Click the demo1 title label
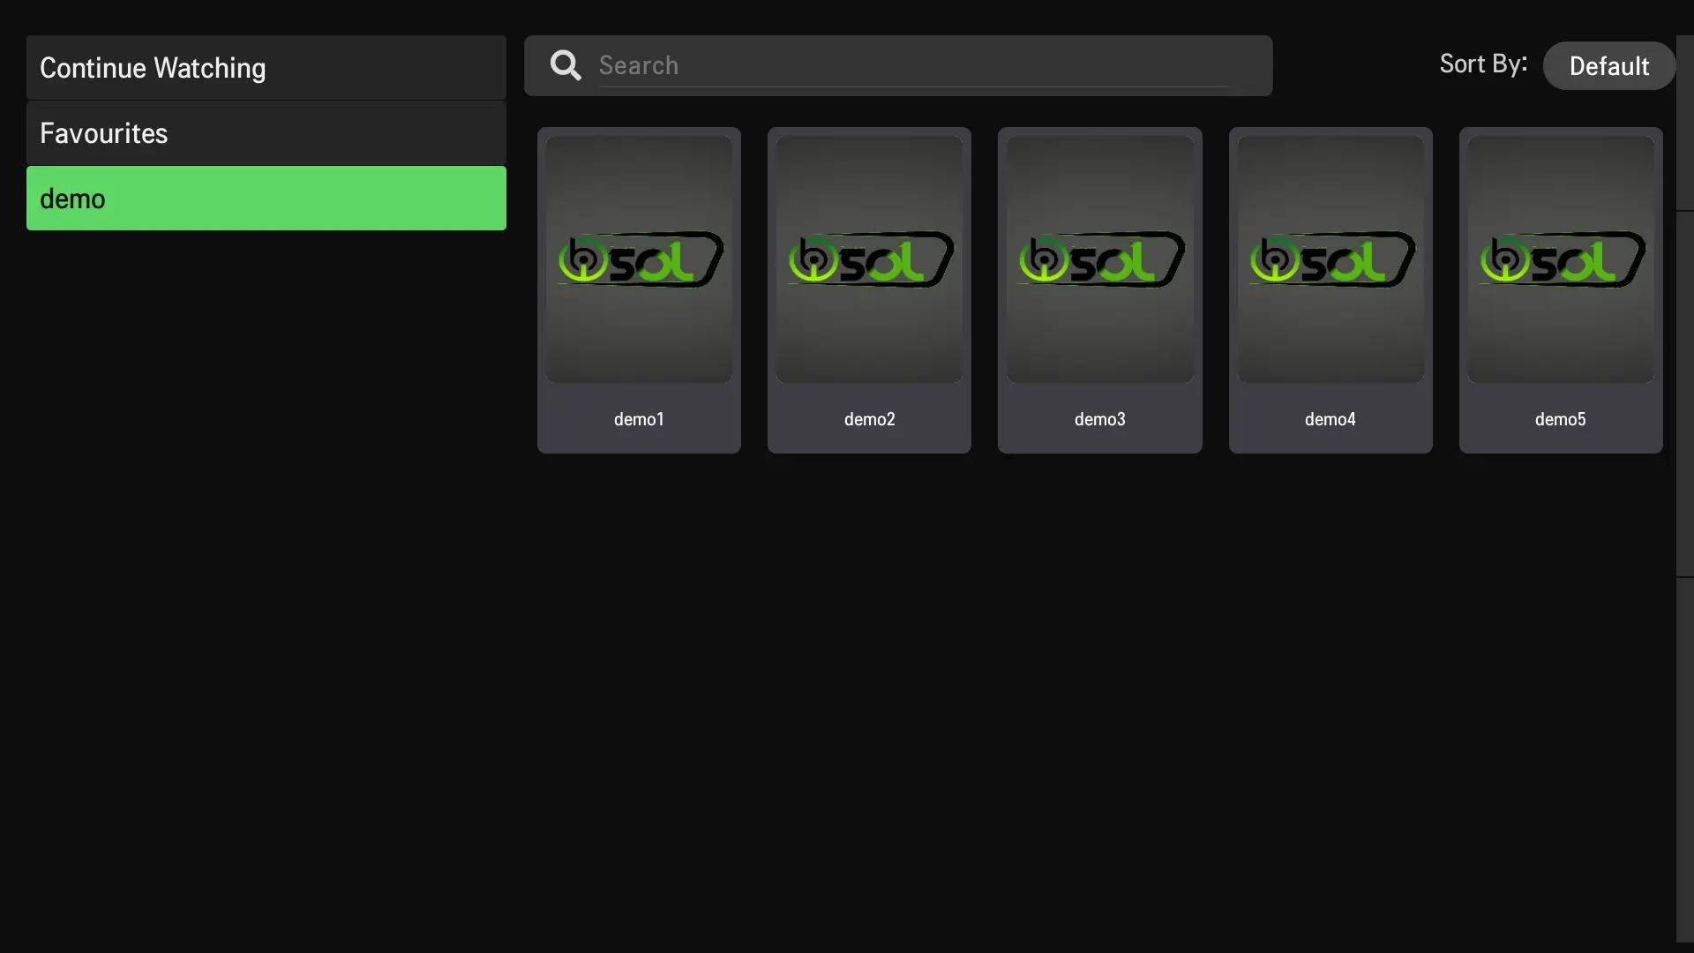 [x=639, y=420]
